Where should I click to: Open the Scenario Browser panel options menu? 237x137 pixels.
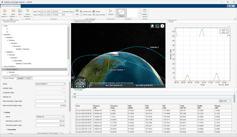tap(68, 22)
